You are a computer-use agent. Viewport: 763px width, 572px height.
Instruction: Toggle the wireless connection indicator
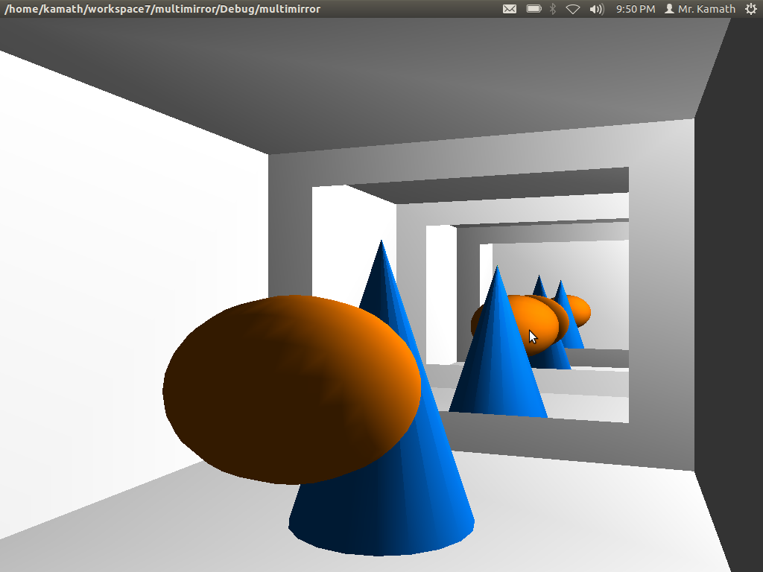click(x=572, y=9)
